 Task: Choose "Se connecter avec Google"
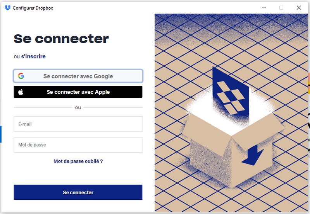[78, 76]
